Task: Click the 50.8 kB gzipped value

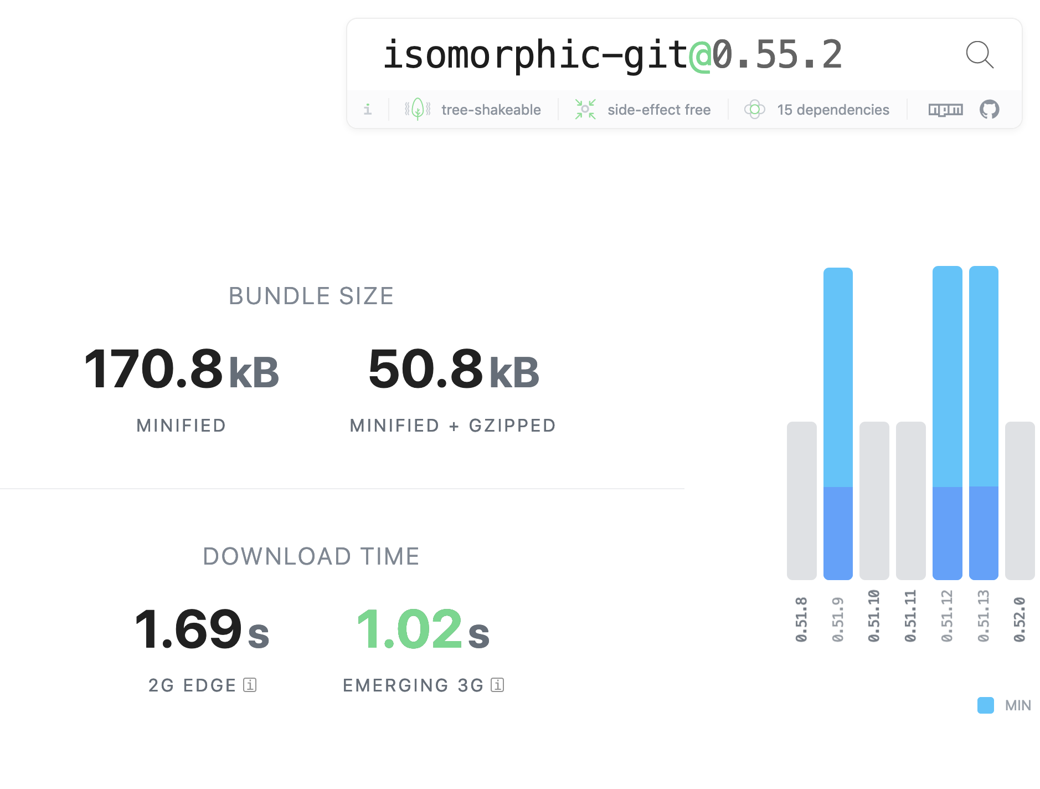Action: coord(454,369)
